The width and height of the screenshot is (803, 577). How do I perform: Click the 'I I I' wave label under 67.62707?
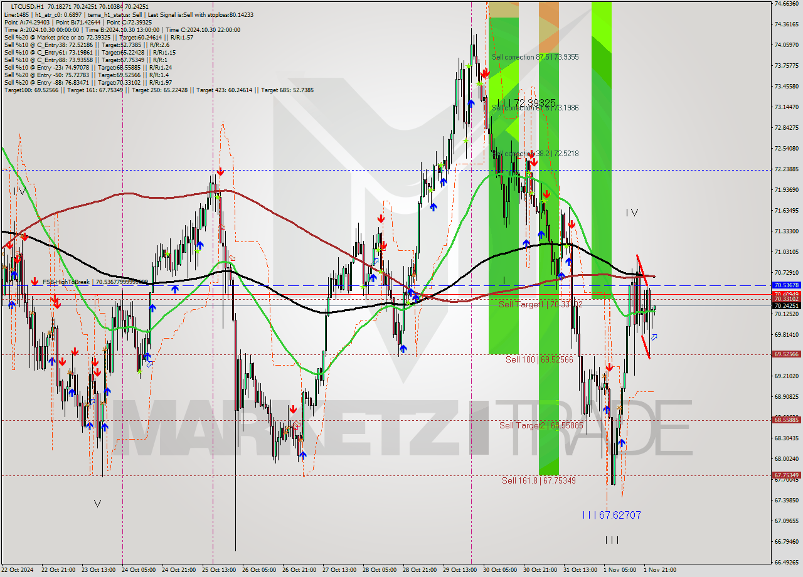(612, 540)
